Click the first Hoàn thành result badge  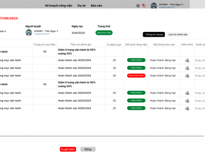point(136,60)
